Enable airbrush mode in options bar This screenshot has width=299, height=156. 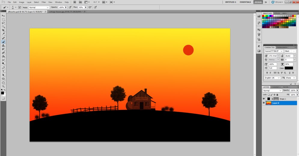90,7
